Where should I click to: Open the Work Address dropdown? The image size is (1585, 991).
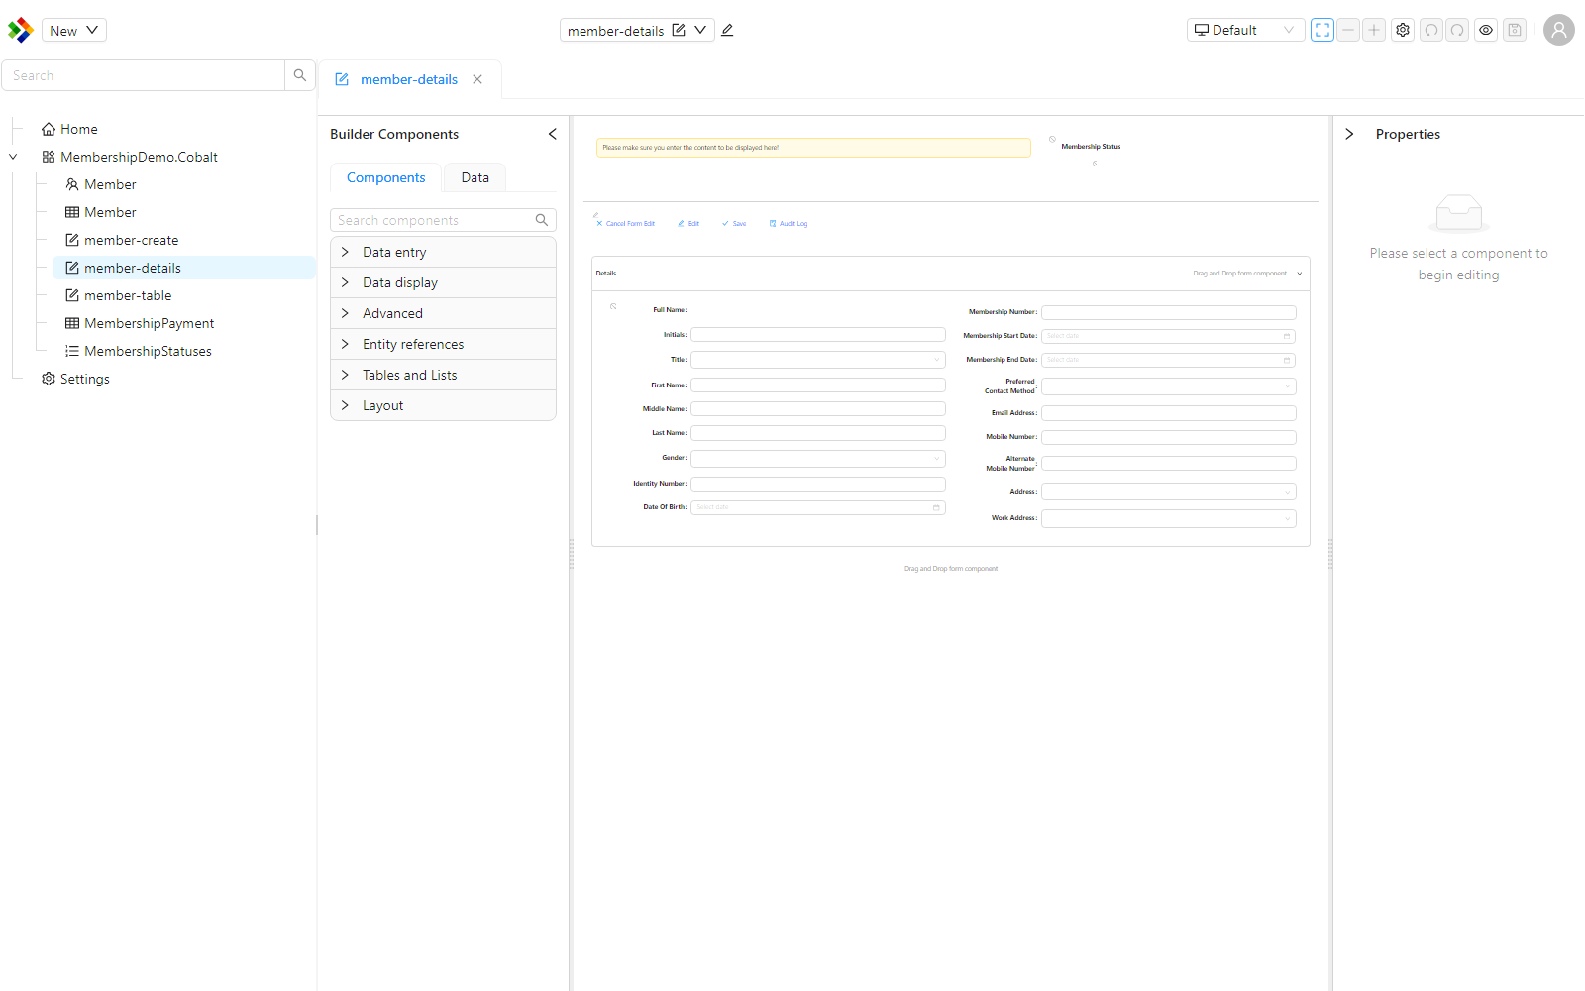[1169, 518]
